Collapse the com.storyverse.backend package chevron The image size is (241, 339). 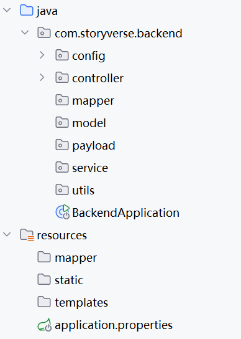pos(25,32)
